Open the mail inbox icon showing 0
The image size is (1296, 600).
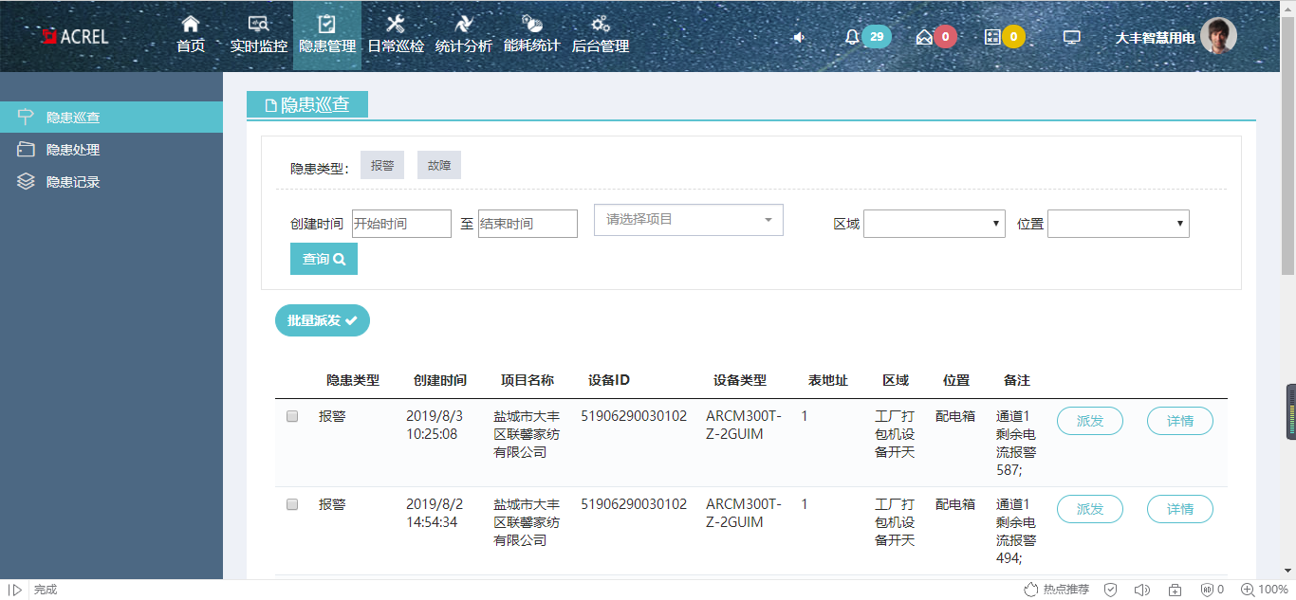[935, 37]
